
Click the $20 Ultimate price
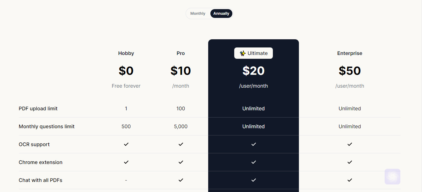tap(253, 71)
